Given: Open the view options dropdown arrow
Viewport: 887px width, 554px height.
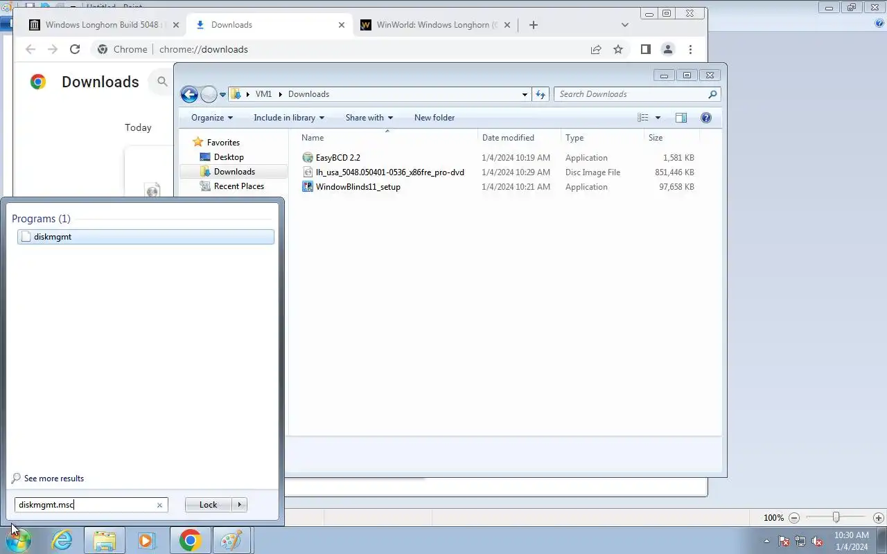Looking at the screenshot, I should pyautogui.click(x=658, y=118).
